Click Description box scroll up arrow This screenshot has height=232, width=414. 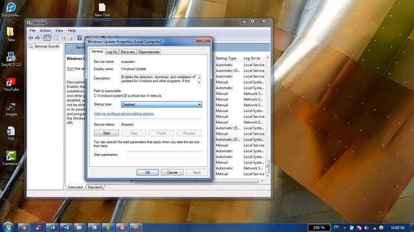click(199, 77)
